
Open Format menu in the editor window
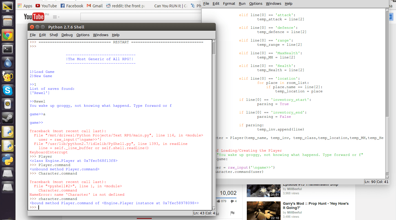click(x=229, y=4)
